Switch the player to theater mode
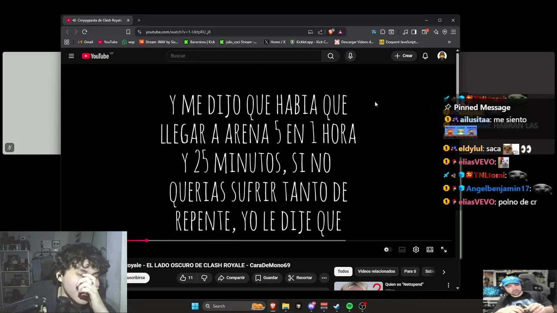Image resolution: width=557 pixels, height=313 pixels. [430, 250]
